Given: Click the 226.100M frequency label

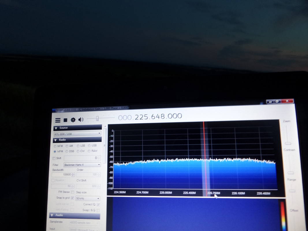Looking at the screenshot, I should tap(238, 193).
